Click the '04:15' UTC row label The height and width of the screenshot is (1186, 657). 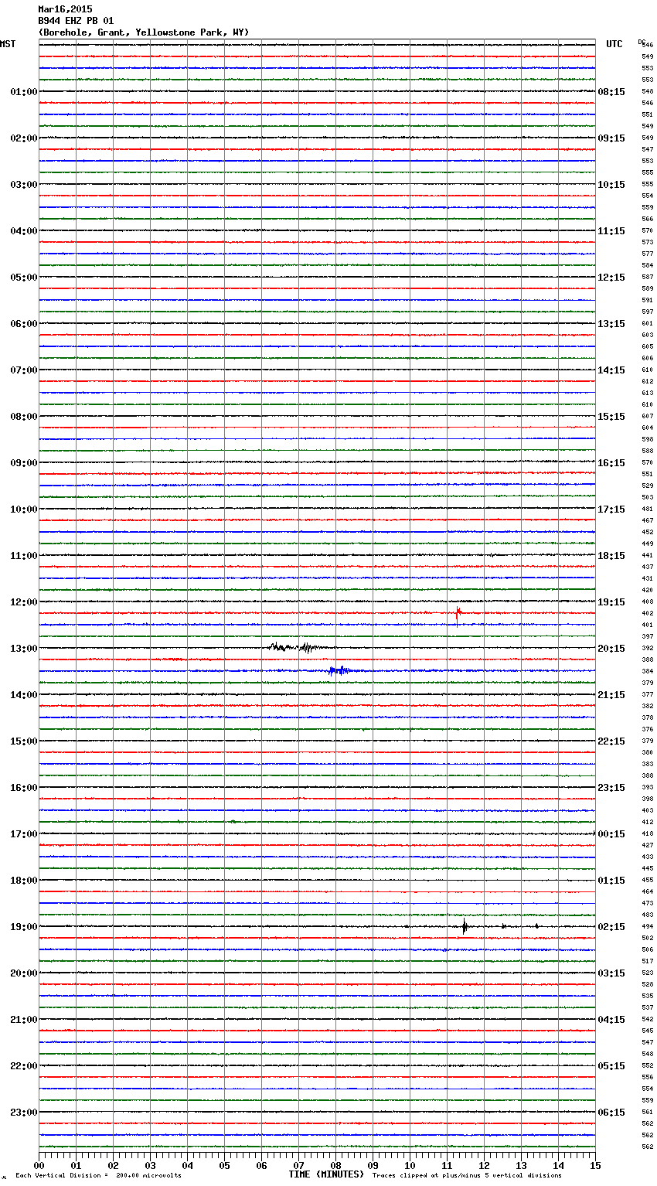(611, 1020)
